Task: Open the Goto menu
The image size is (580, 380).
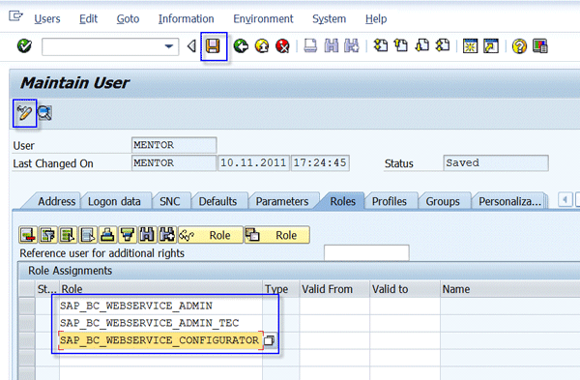Action: [128, 19]
